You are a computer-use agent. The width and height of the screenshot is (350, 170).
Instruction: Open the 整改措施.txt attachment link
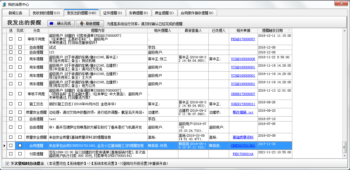point(243,113)
